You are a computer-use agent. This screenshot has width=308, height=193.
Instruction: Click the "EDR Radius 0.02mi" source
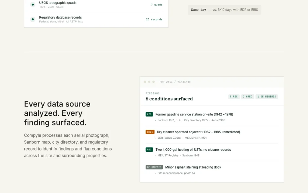pos(169,138)
